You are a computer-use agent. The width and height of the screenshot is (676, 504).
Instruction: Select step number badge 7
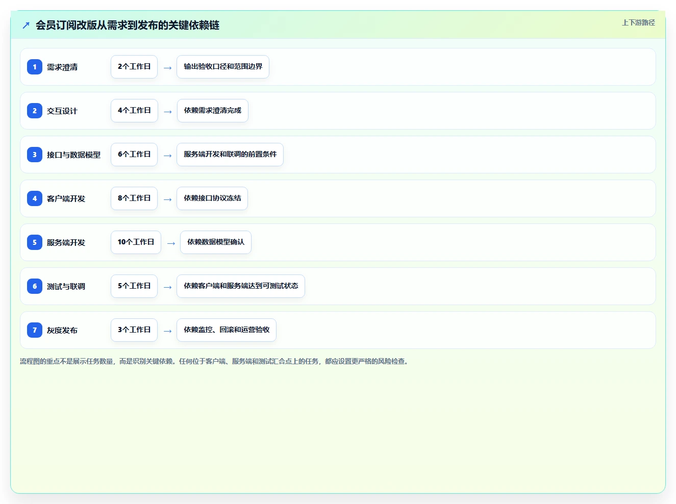click(35, 330)
